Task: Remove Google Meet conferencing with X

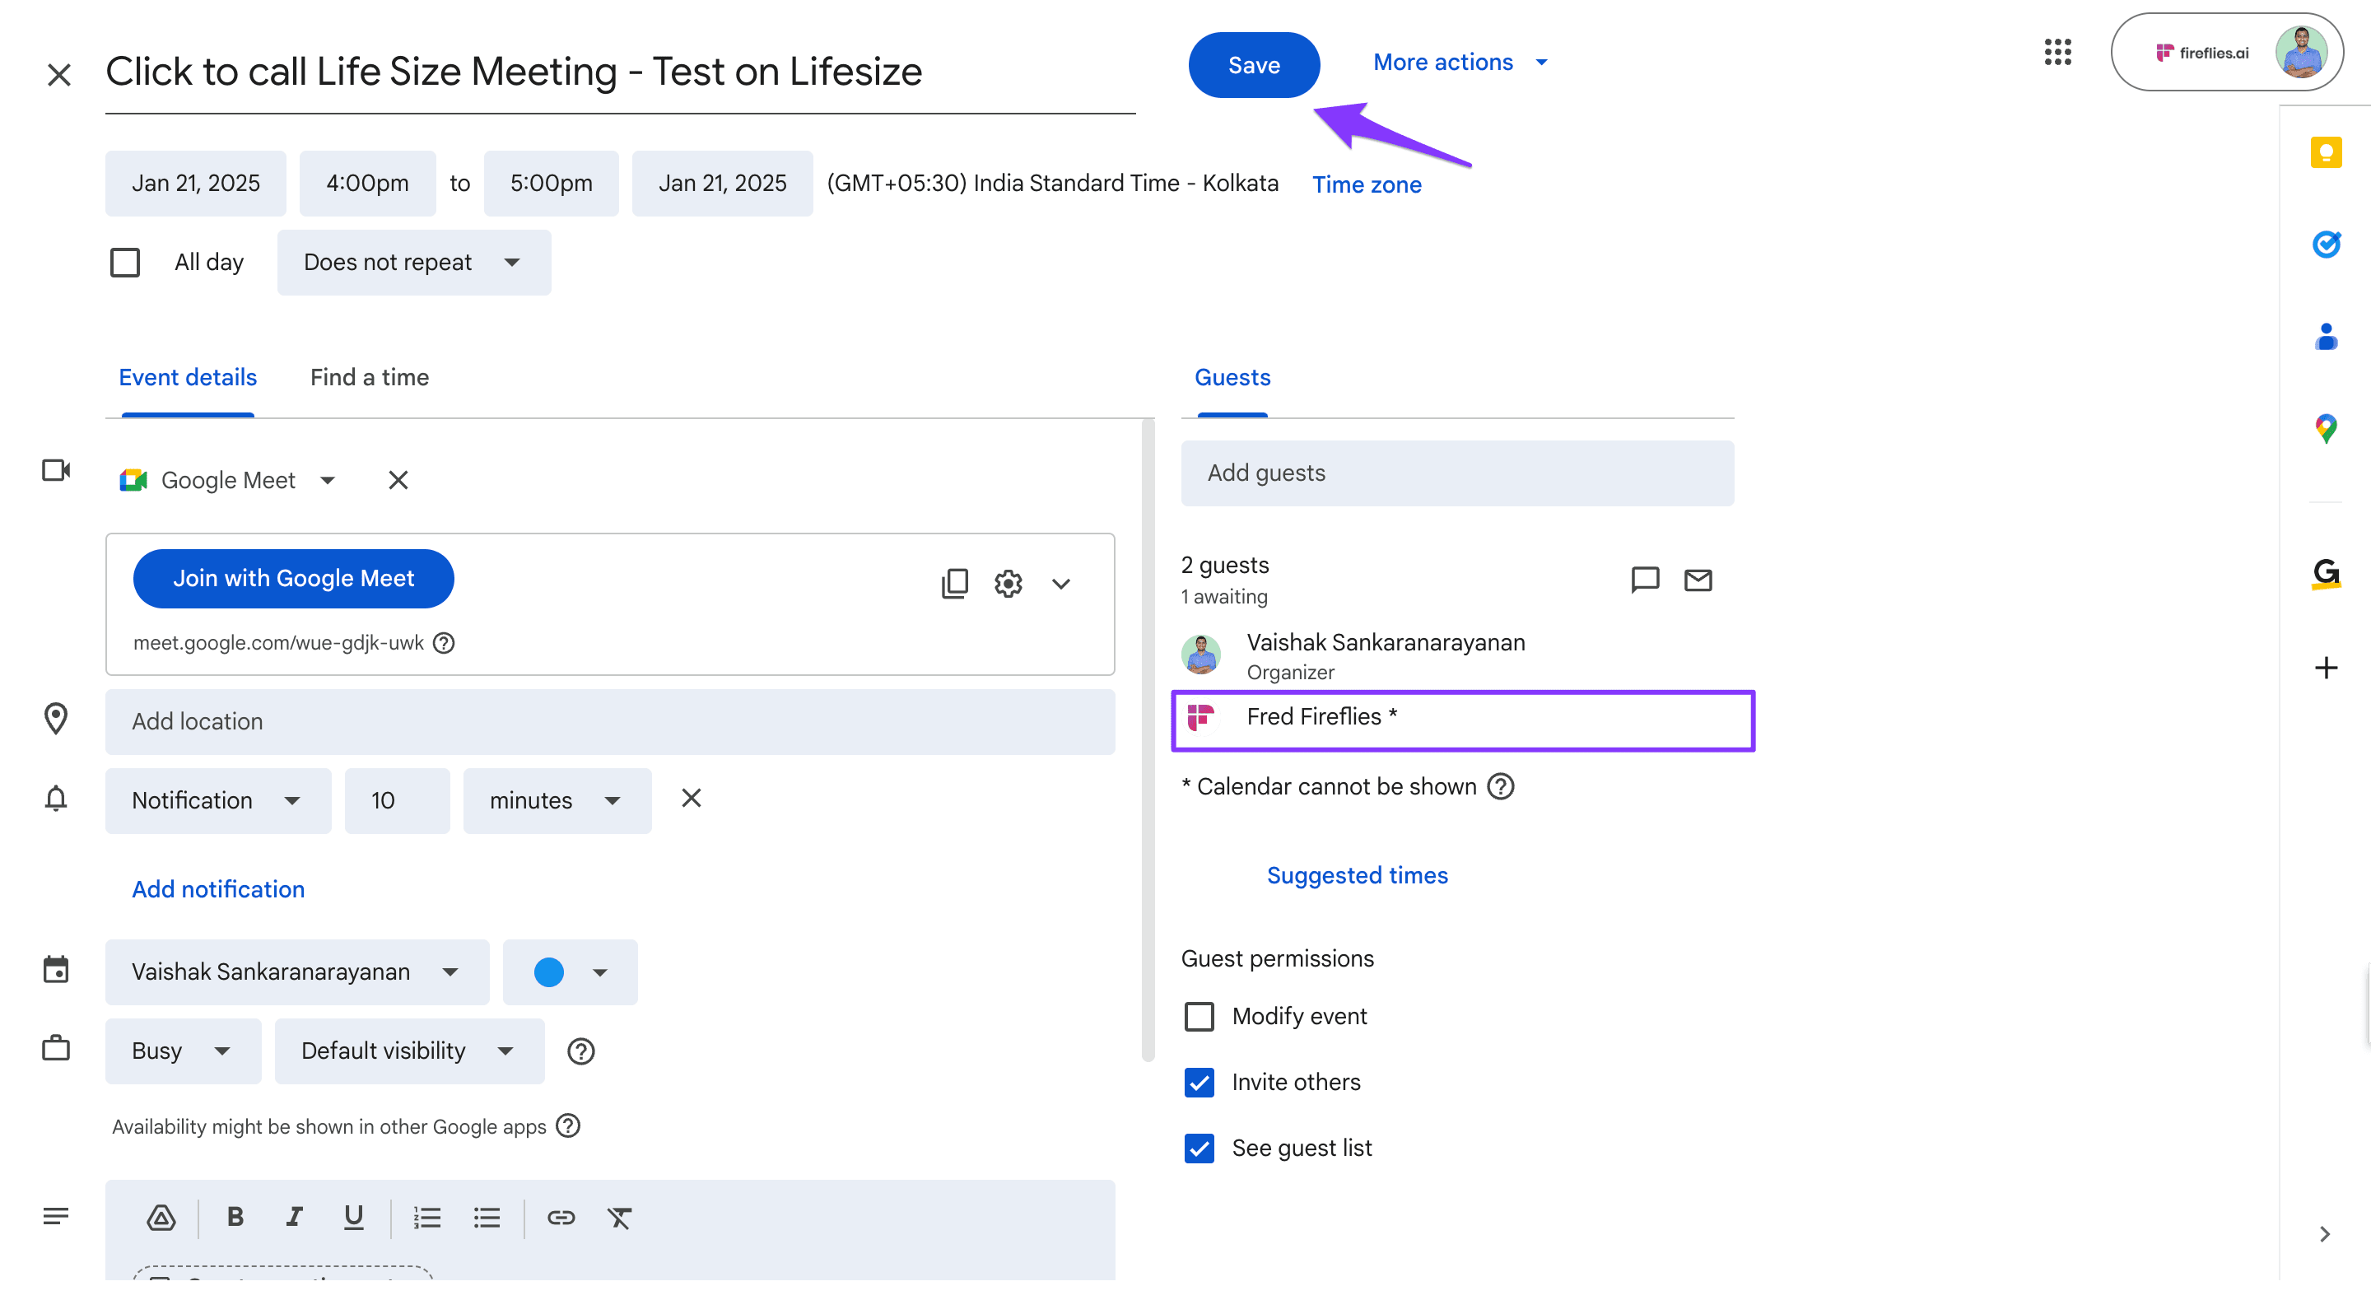Action: [398, 480]
